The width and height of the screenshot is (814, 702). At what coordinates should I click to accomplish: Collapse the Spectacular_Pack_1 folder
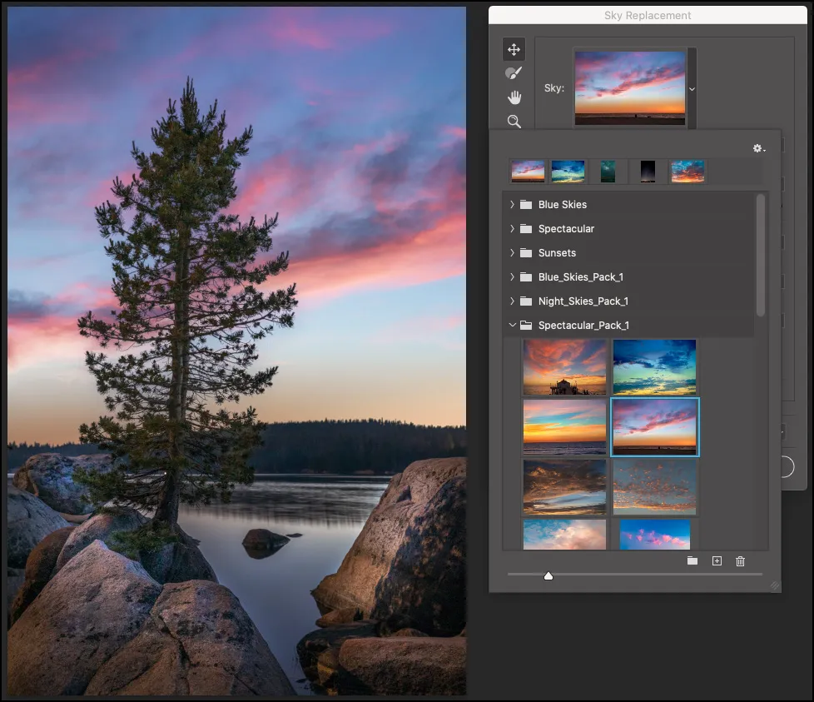pyautogui.click(x=512, y=326)
